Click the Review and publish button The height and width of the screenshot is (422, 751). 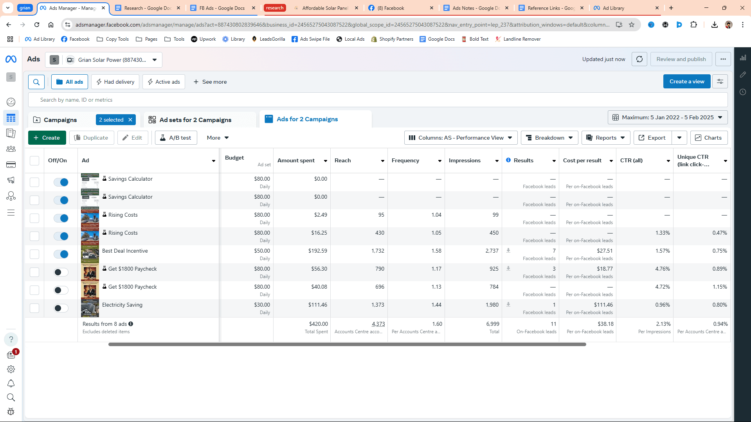681,59
